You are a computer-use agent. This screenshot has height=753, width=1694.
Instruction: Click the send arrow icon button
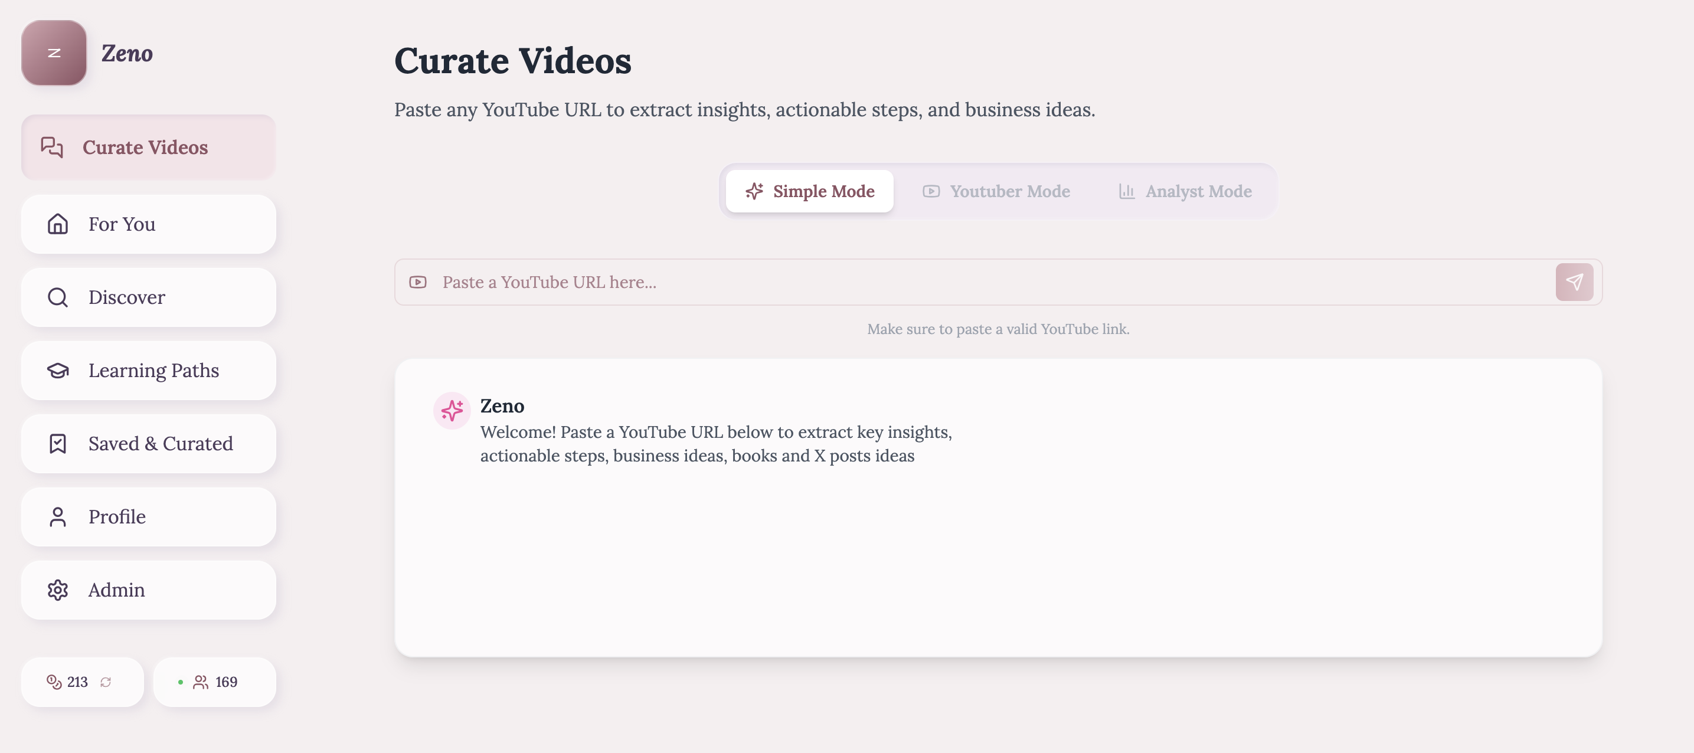(x=1574, y=282)
